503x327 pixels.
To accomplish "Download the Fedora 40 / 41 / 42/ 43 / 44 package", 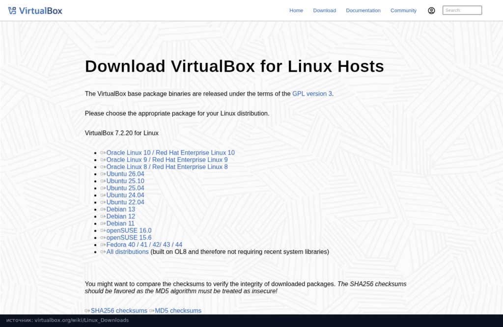I will [x=144, y=245].
